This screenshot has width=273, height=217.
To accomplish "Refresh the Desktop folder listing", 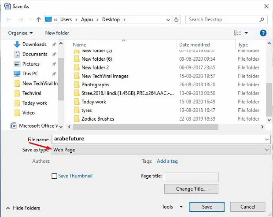I will coord(177,20).
